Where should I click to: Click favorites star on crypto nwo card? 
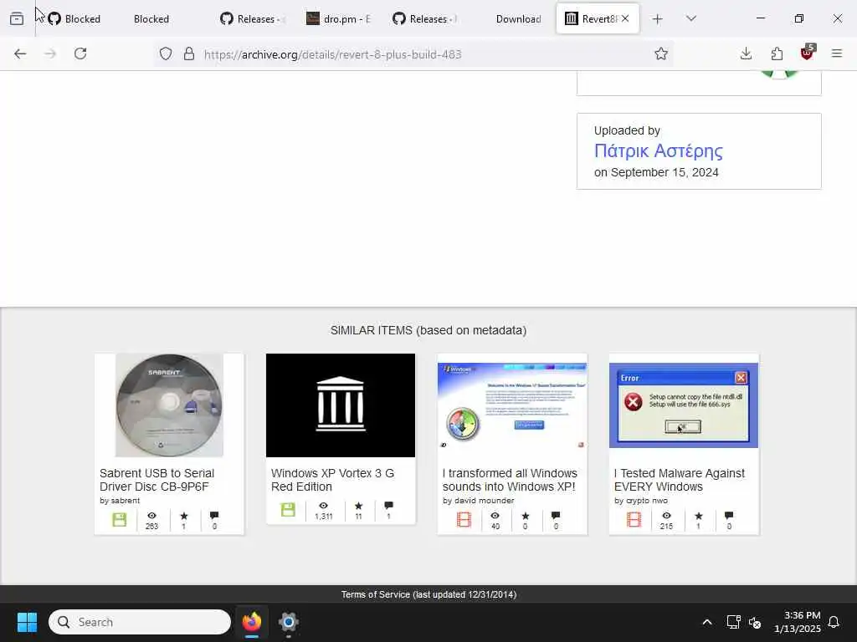click(x=699, y=515)
